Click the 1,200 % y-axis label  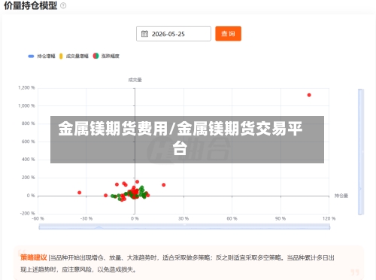coord(26,87)
